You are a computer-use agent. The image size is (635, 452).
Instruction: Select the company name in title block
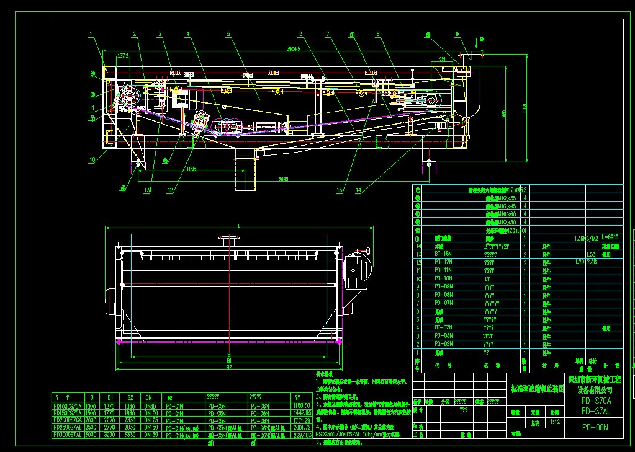tap(593, 384)
